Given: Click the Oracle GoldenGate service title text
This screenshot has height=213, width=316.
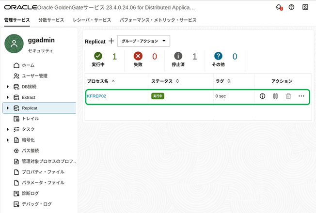Looking at the screenshot, I should 116,7.
